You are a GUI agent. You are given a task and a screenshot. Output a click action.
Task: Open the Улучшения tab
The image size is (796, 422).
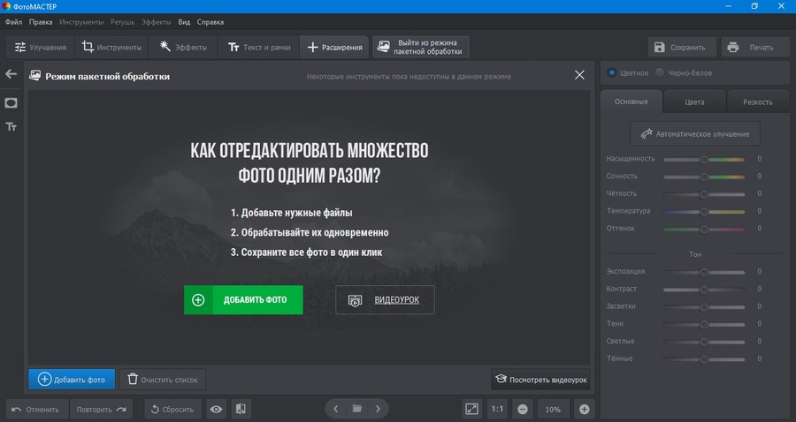coord(41,47)
